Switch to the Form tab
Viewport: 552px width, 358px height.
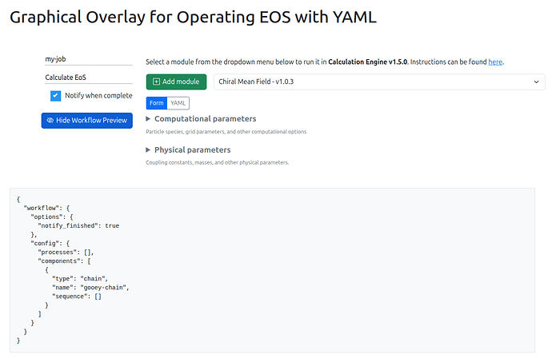(156, 103)
